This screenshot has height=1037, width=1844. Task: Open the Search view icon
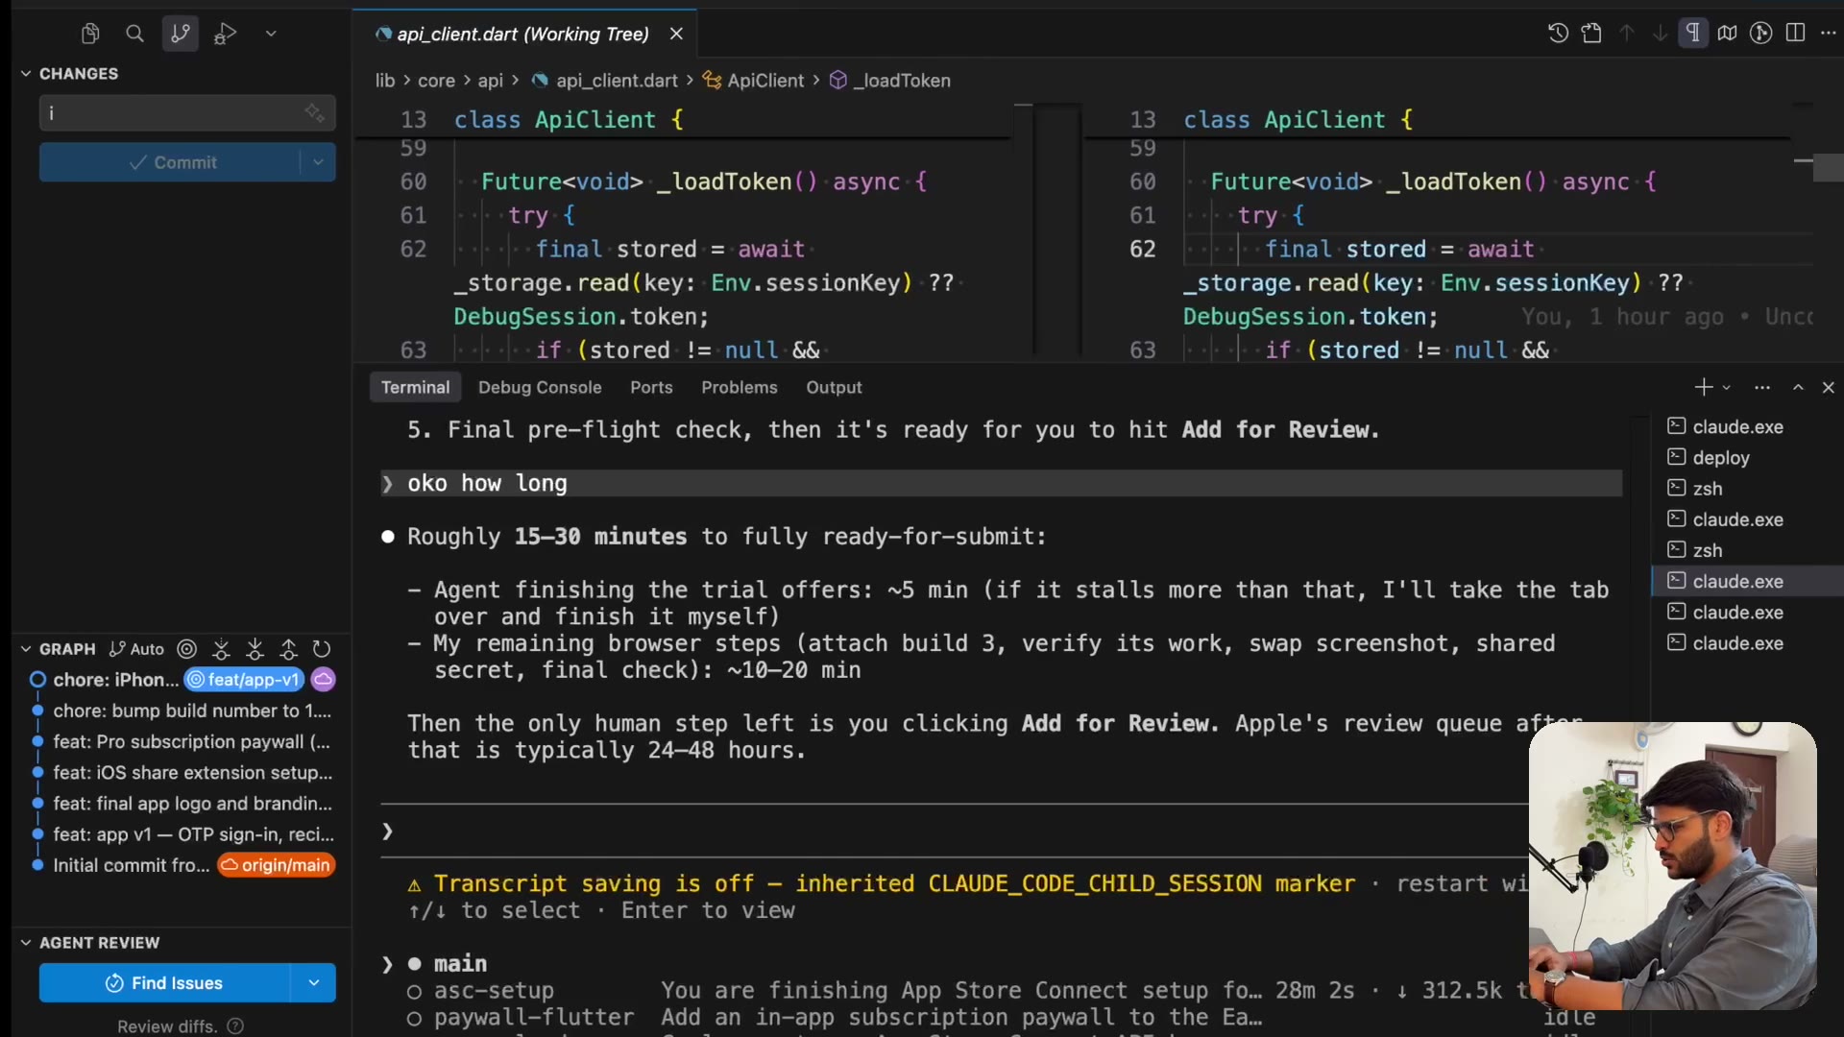click(134, 34)
